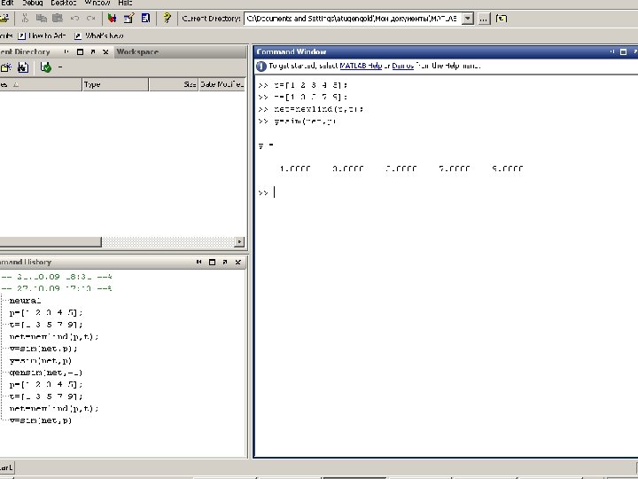Screen dimensions: 638x479
Task: Select 'gensim(net,-1)' in Command History
Action: point(45,373)
